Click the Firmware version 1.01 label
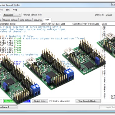Image resolution: width=115 pixels, height=115 pixels. 32,15
